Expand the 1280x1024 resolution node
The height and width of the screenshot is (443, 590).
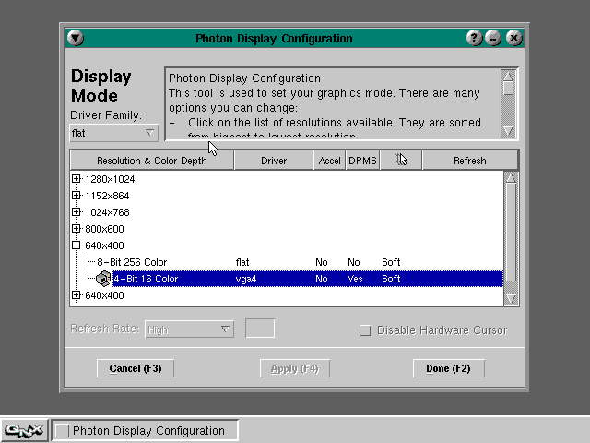[76, 179]
